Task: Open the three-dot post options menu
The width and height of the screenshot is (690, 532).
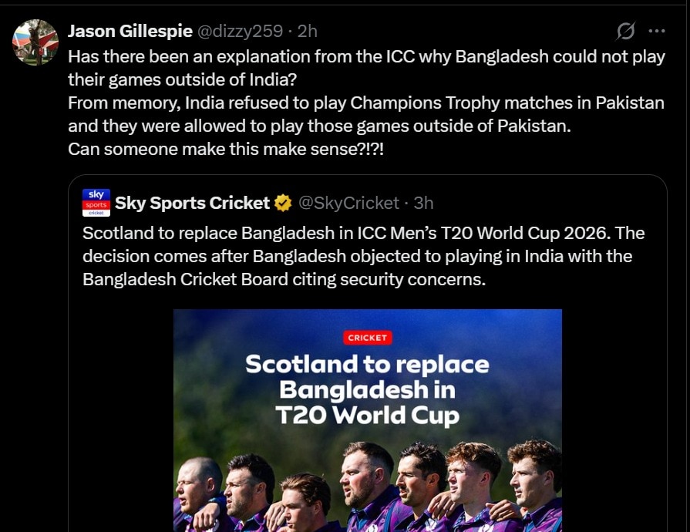Action: pos(658,32)
